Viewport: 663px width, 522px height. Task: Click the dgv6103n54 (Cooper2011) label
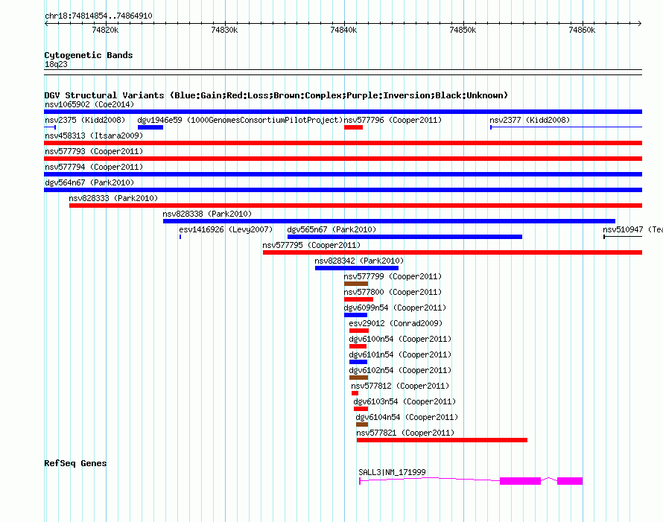(x=405, y=401)
